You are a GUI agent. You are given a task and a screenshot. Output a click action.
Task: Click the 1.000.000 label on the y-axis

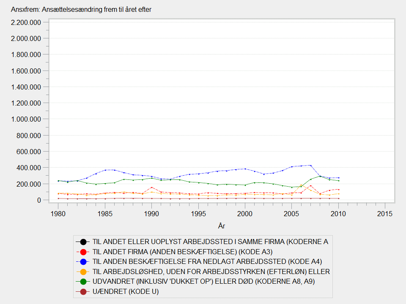tap(26, 119)
